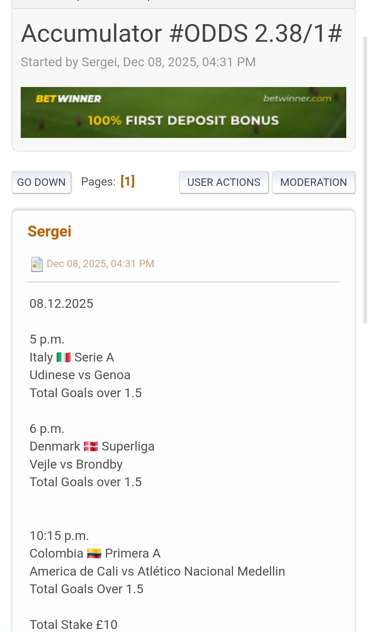Click the Colombia flag emoji
367x632 pixels.
(x=94, y=554)
